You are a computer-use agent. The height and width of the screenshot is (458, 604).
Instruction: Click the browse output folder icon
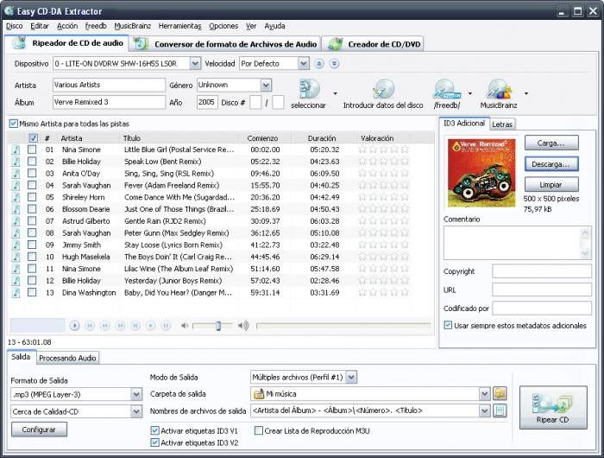click(x=500, y=393)
